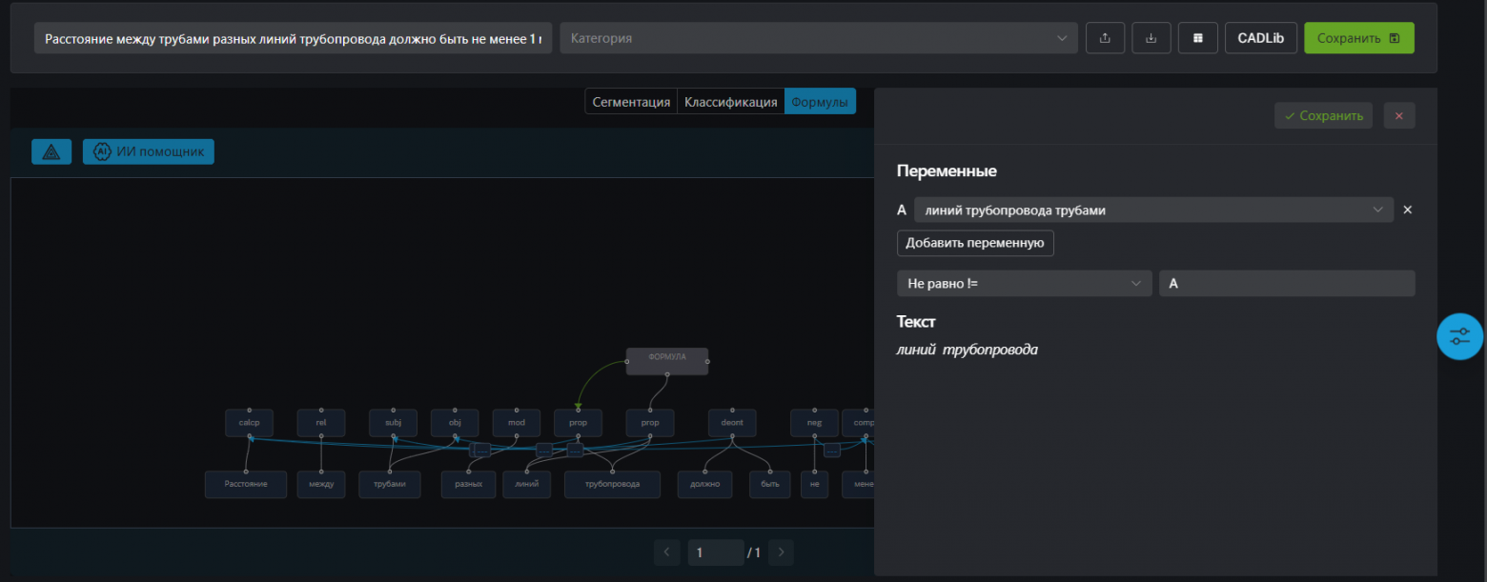Image resolution: width=1487 pixels, height=582 pixels.
Task: Open the ИИ помощник assistant
Action: tap(149, 151)
